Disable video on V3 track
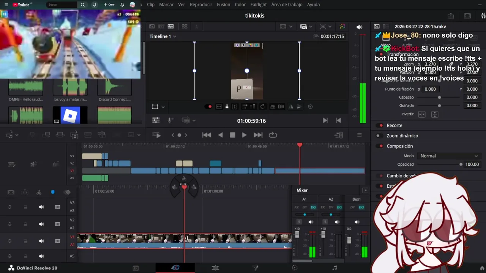Screen dimensions: 486x273 point(58,207)
